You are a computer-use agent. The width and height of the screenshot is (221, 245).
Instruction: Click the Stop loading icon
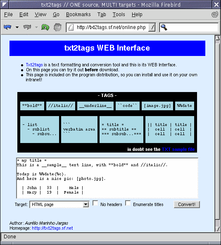[x=57, y=27]
